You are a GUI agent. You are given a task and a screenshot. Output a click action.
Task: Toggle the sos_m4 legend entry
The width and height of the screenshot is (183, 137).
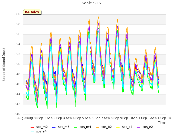tap(82, 127)
